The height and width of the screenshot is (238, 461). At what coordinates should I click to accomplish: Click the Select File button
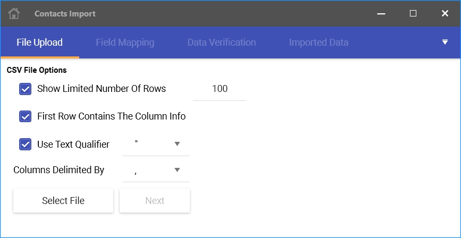(x=63, y=201)
